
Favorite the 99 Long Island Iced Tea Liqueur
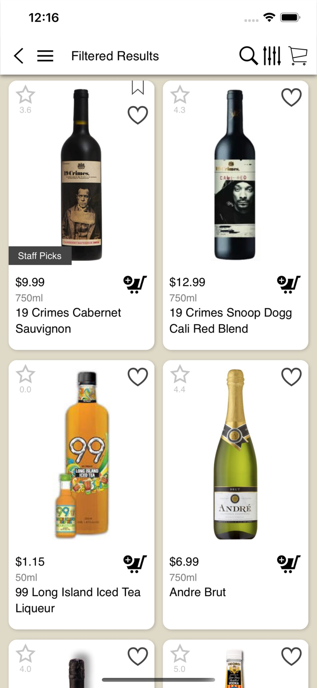137,377
